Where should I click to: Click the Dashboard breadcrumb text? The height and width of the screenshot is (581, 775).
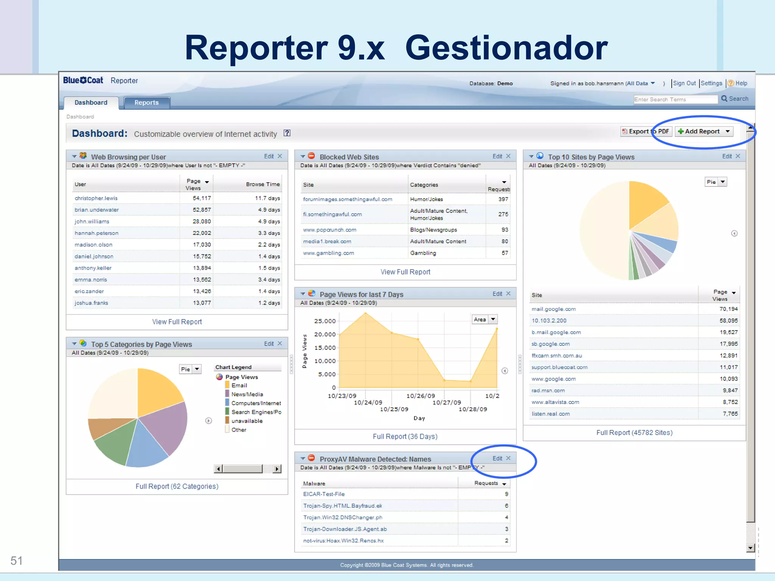80,117
